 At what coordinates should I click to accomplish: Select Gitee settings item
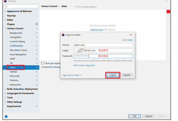point(13,67)
